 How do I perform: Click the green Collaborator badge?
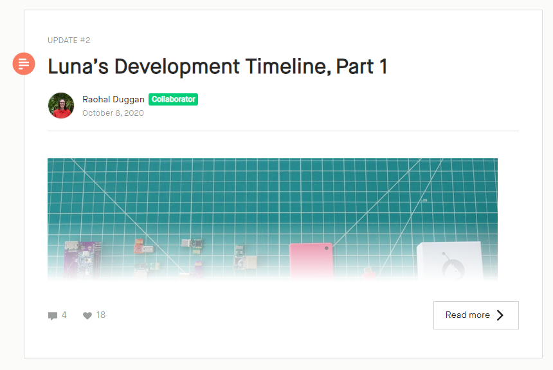(x=173, y=99)
